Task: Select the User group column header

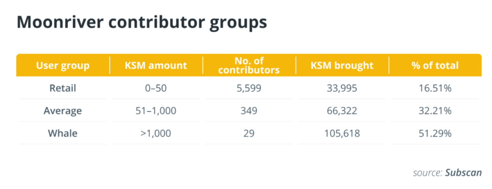Action: click(63, 65)
